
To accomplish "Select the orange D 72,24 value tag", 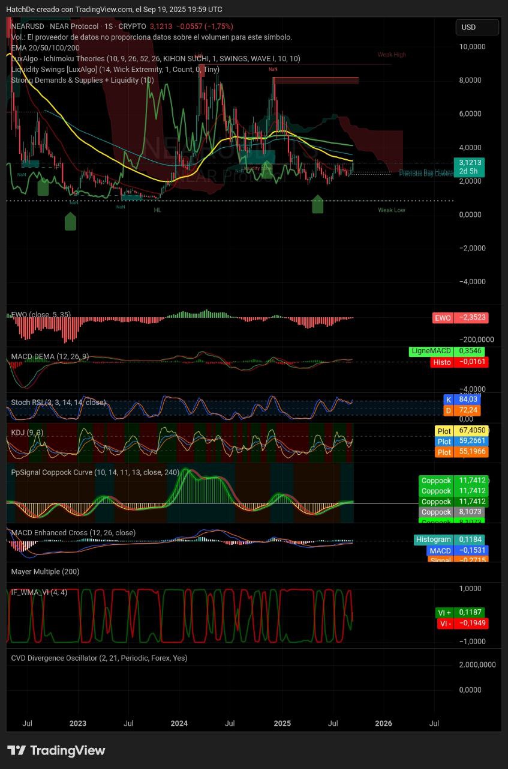I will [461, 410].
